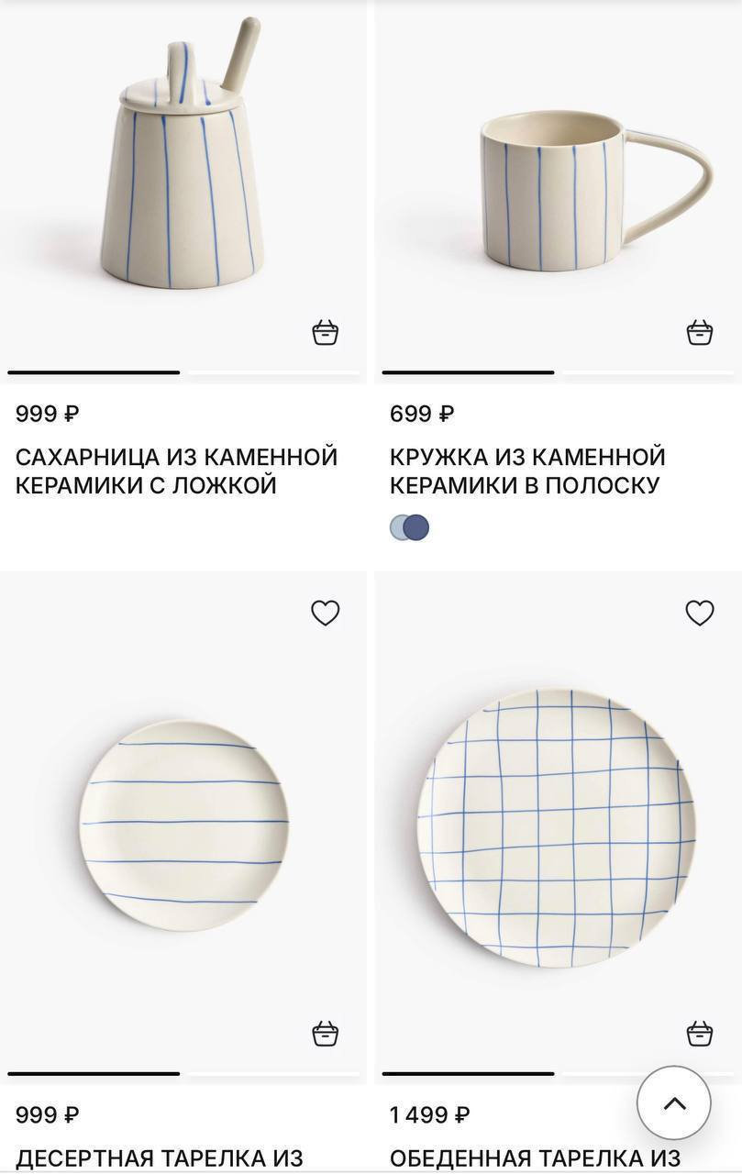The width and height of the screenshot is (742, 1174).
Task: Open the САХАРНИЦА ИЗ КАМЕННОЙ КЕРАМИКИ product title
Action: [177, 471]
